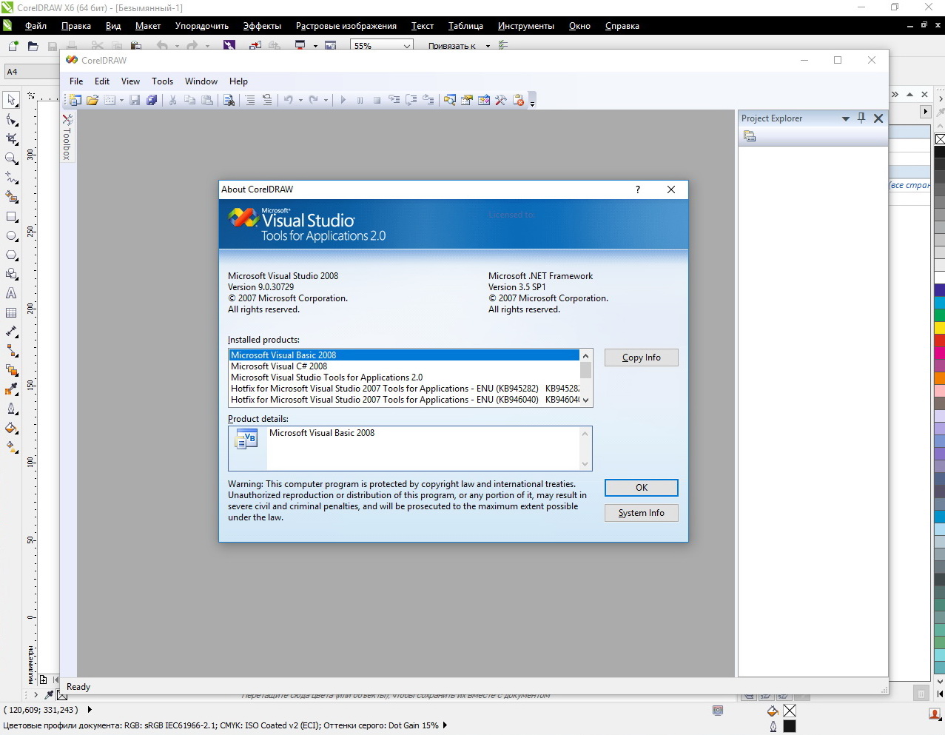This screenshot has height=735, width=945.
Task: Select Microsoft Visual Studio Tools for Applications 2.0 row
Action: (x=404, y=377)
